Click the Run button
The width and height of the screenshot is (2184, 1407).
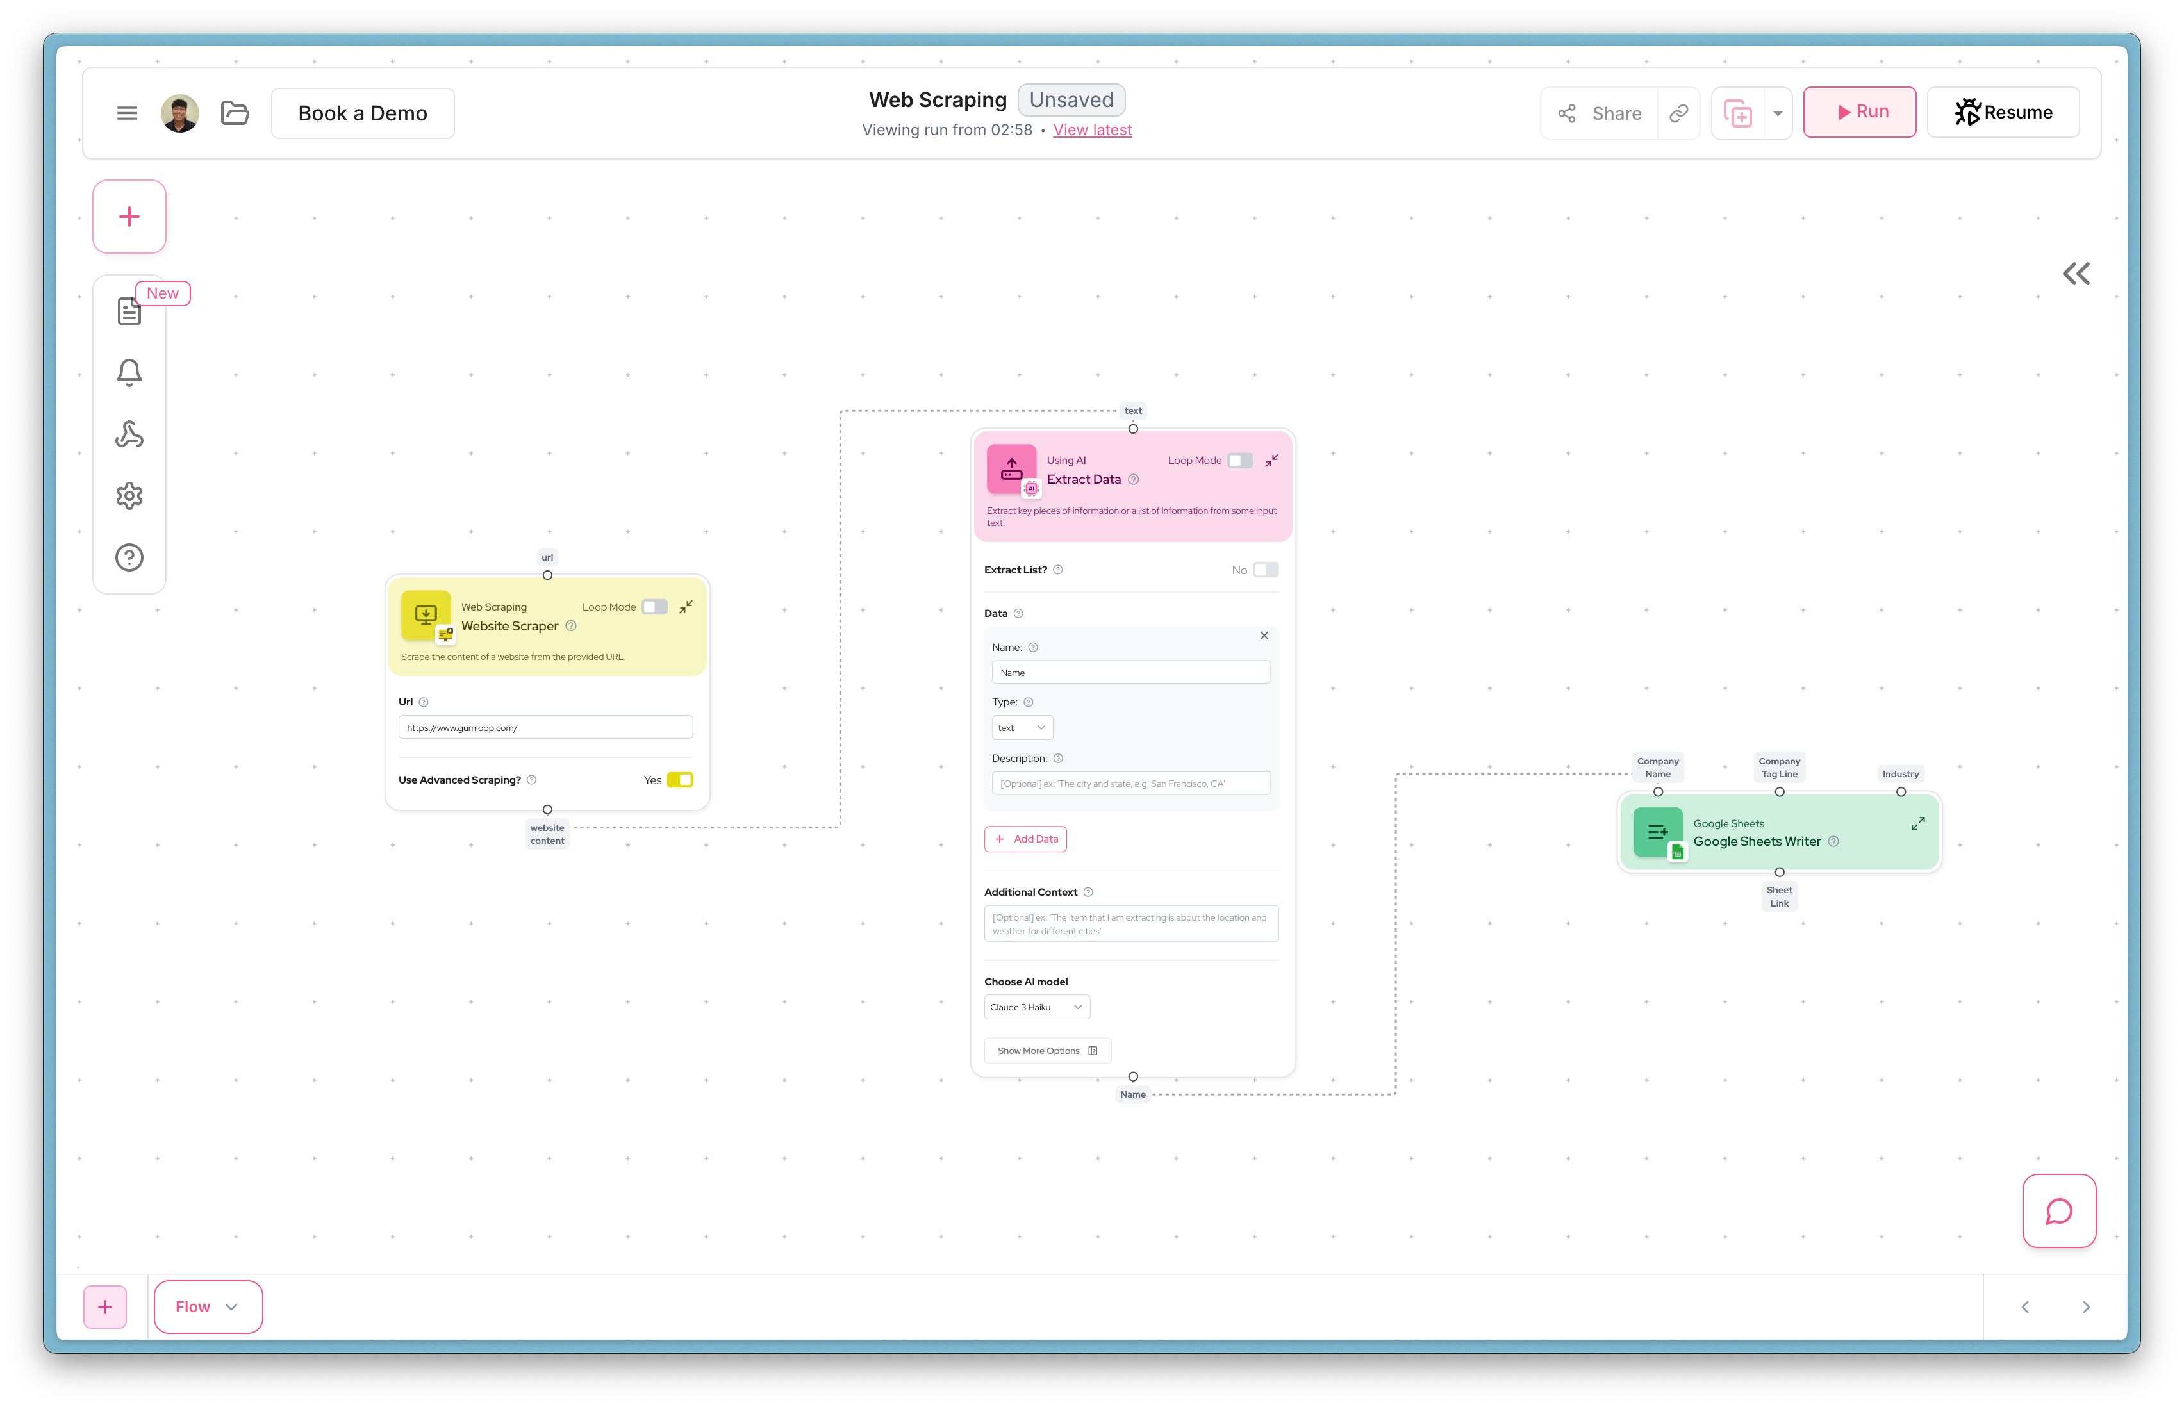[x=1858, y=111]
